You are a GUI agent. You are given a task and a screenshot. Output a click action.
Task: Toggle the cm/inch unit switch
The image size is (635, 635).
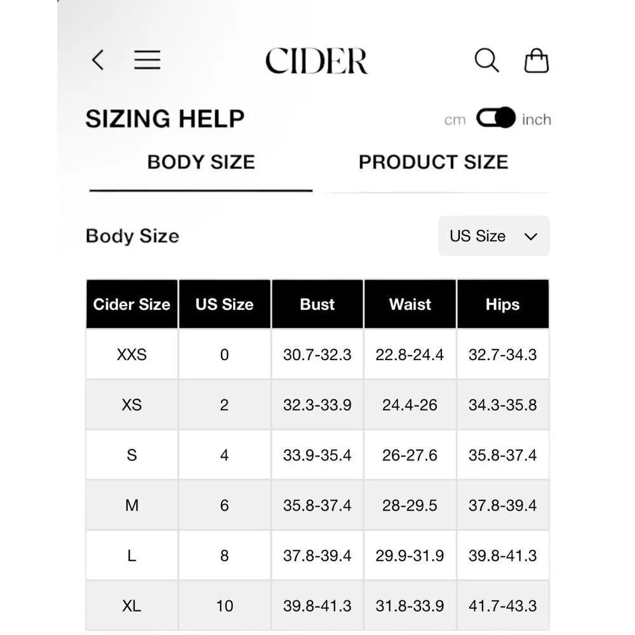pos(495,119)
